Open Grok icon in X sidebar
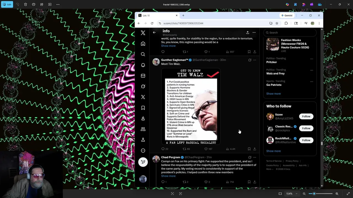This screenshot has width=353, height=198. pyautogui.click(x=143, y=86)
